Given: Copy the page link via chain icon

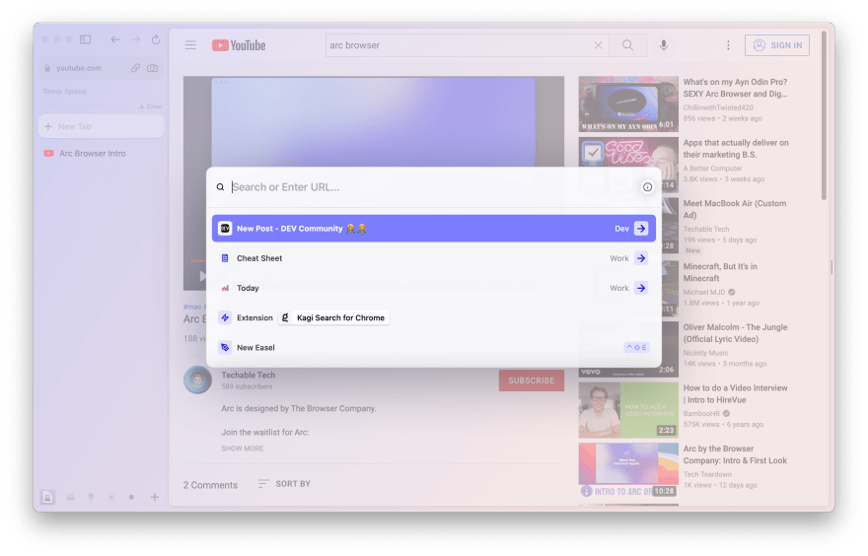Looking at the screenshot, I should point(135,68).
